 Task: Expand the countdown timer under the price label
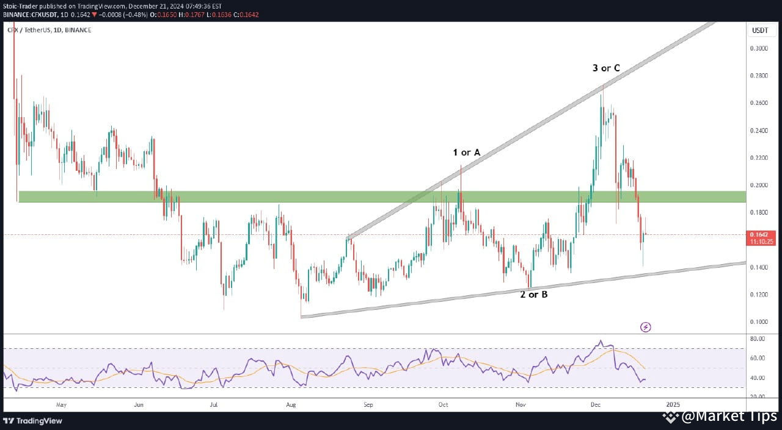(x=760, y=240)
